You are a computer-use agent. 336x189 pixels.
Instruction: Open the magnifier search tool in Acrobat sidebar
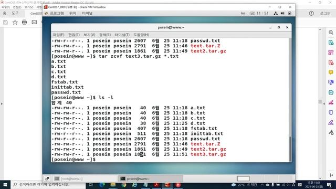[331, 33]
